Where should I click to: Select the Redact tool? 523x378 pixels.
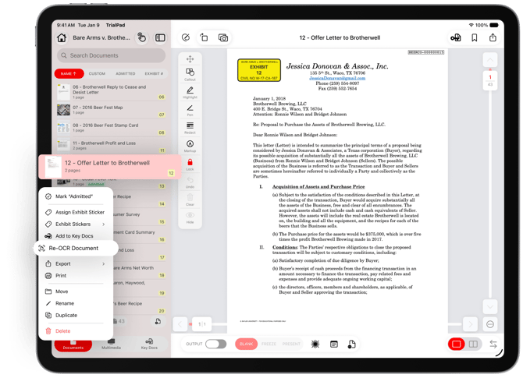[190, 128]
